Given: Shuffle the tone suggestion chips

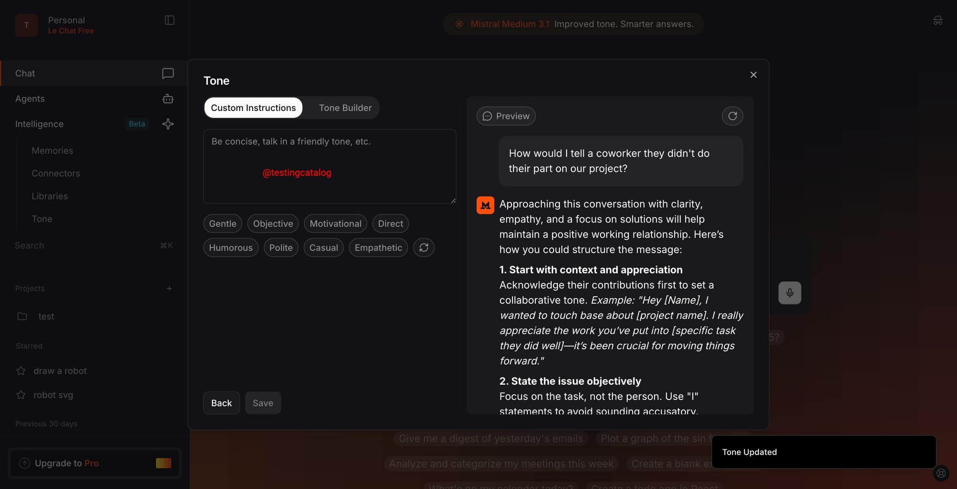Looking at the screenshot, I should pos(424,247).
